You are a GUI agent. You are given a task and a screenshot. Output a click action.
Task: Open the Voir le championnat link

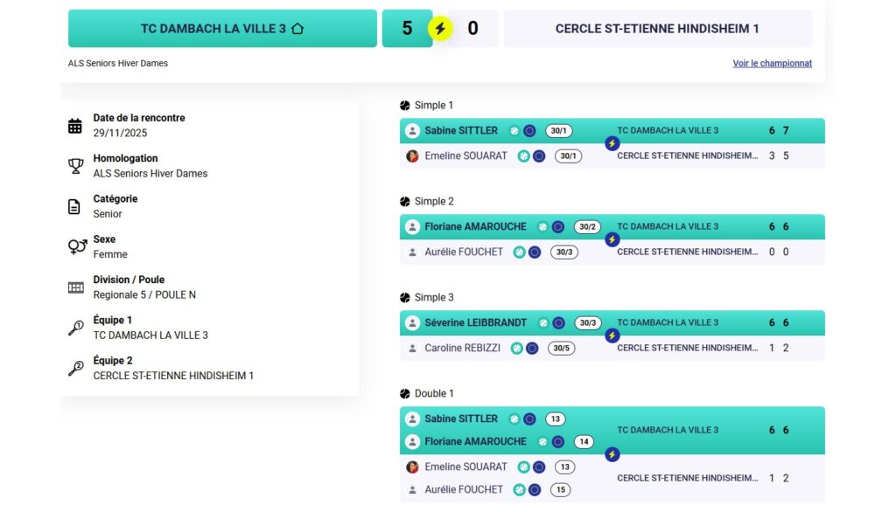coord(772,64)
